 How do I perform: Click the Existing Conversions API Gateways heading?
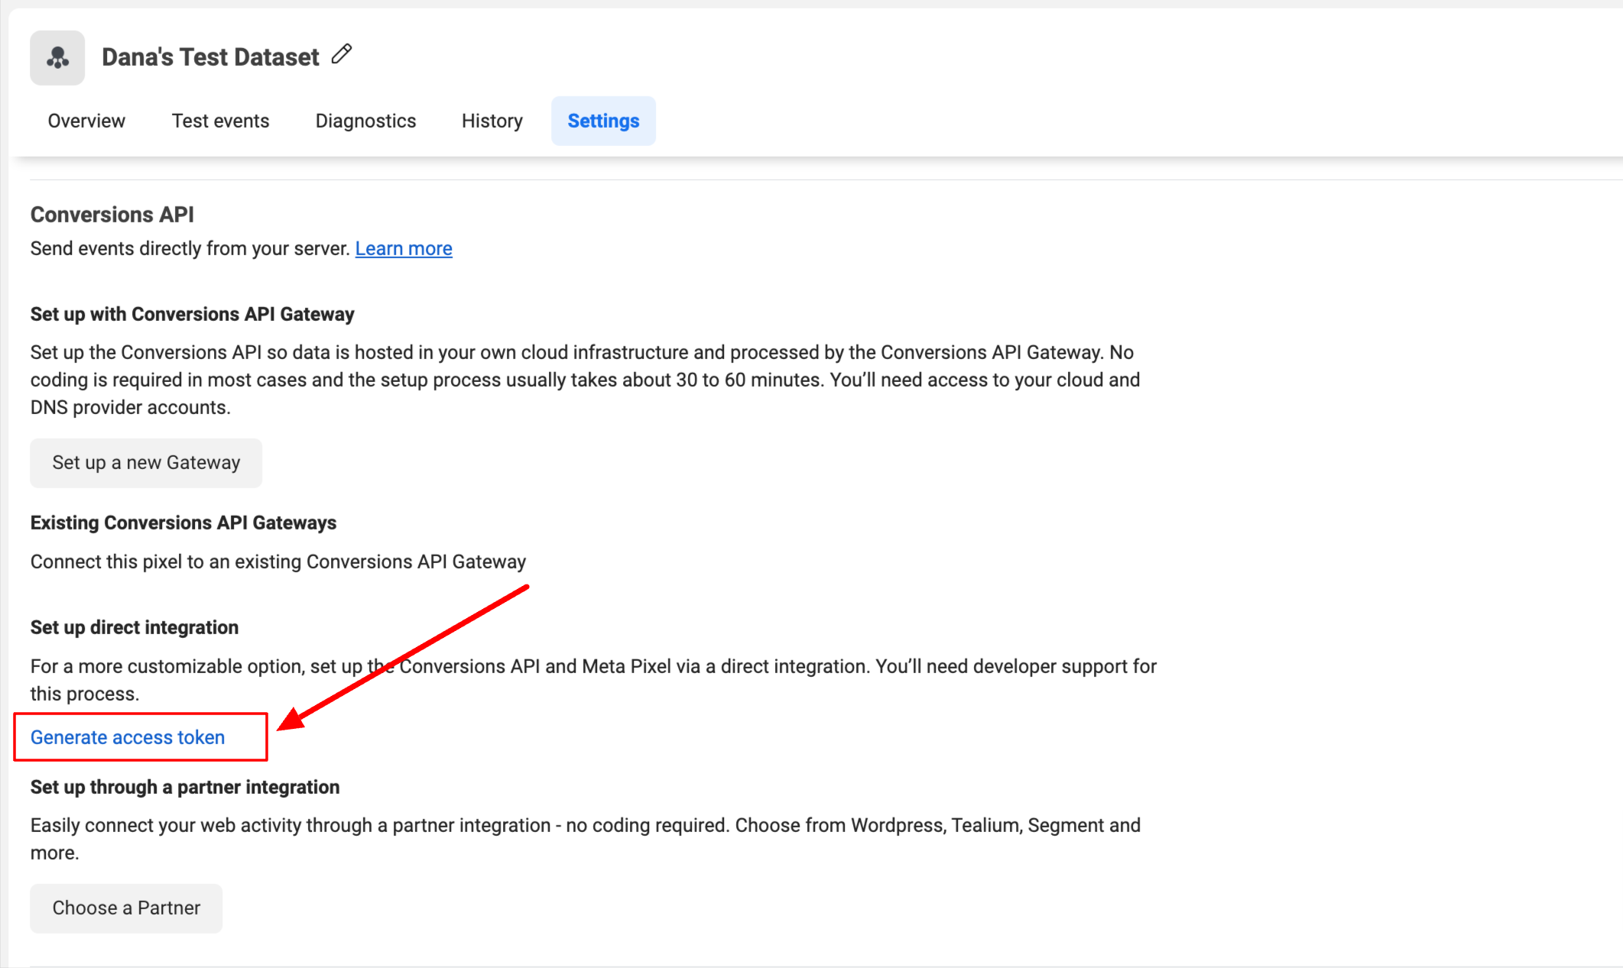[x=183, y=523]
